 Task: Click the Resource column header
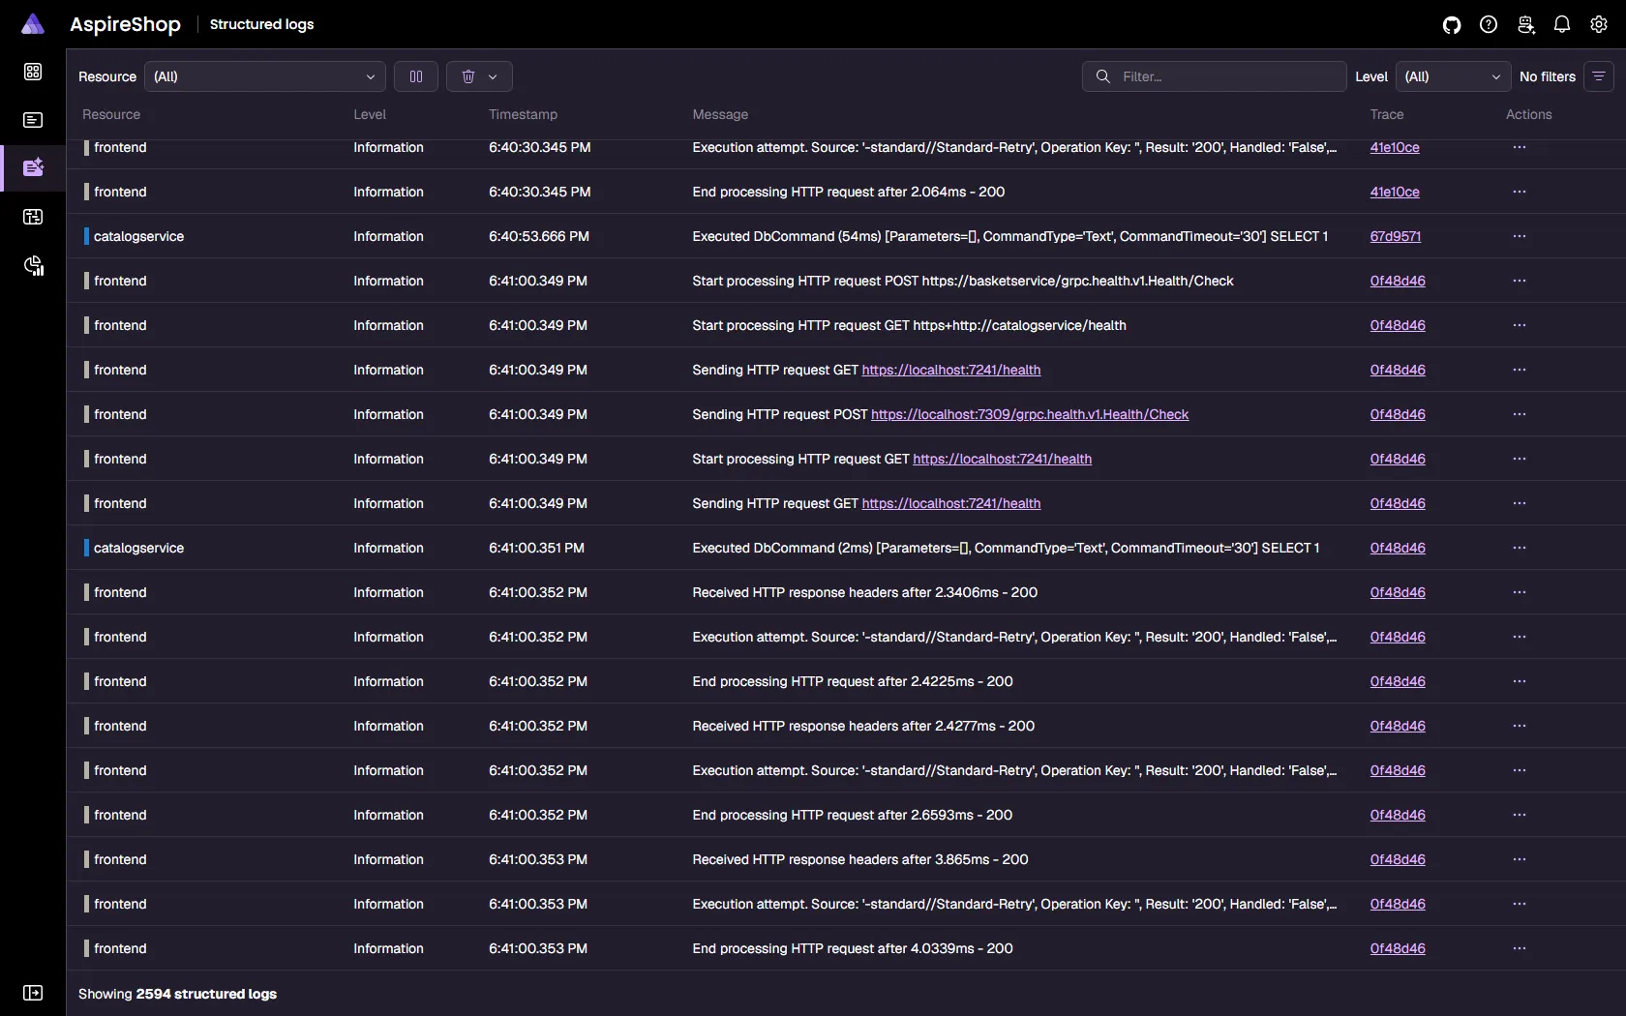(111, 114)
